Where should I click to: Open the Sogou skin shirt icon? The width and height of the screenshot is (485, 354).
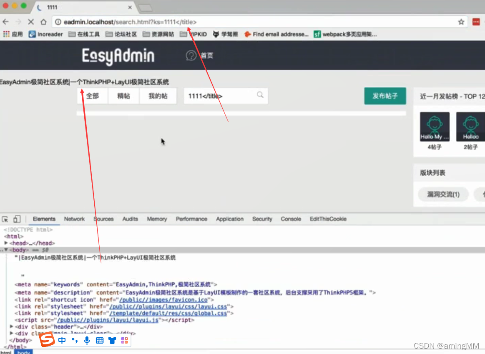click(112, 341)
